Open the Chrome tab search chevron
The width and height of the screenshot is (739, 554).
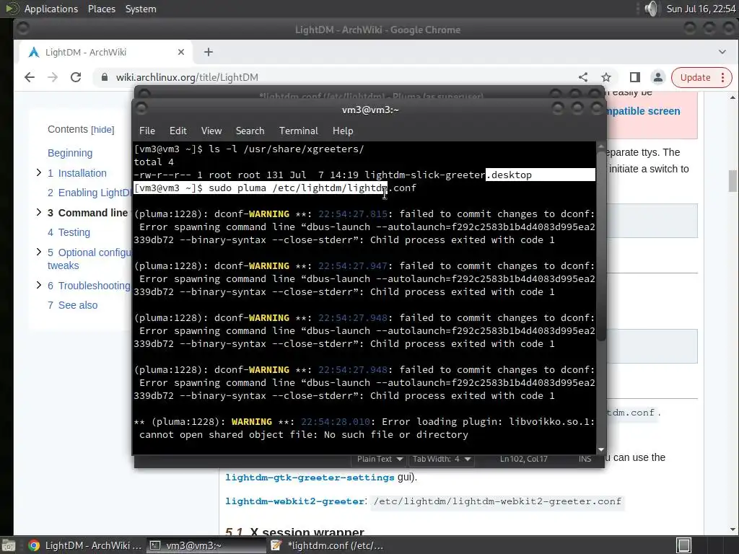(x=722, y=52)
